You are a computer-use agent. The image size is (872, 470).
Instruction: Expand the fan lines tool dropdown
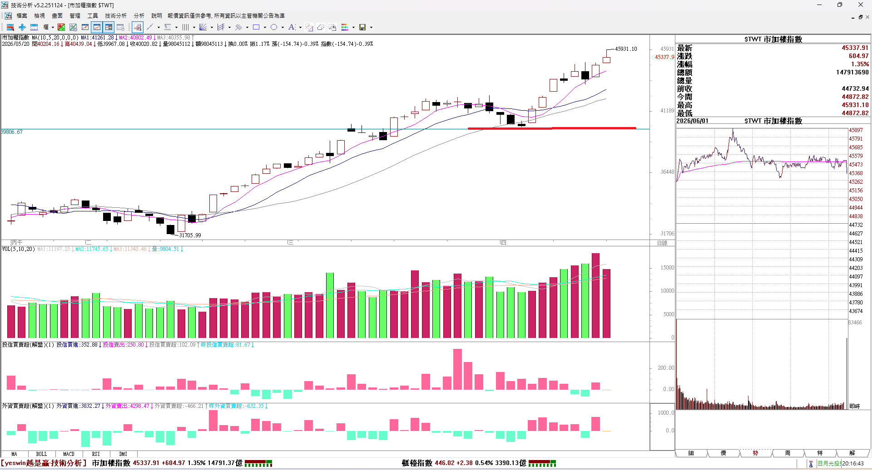pyautogui.click(x=212, y=27)
